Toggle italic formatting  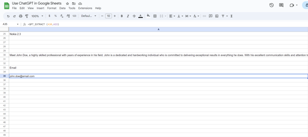[x=128, y=16]
